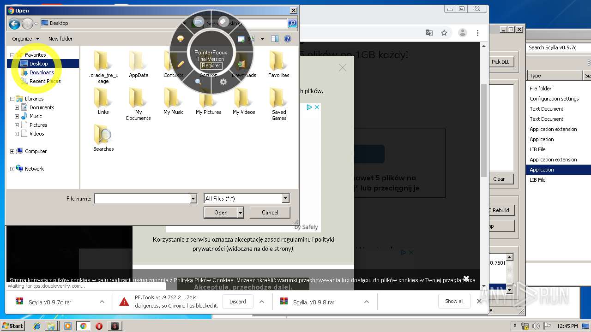The width and height of the screenshot is (591, 332).
Task: Click Clear button in Scylla window
Action: click(x=499, y=179)
